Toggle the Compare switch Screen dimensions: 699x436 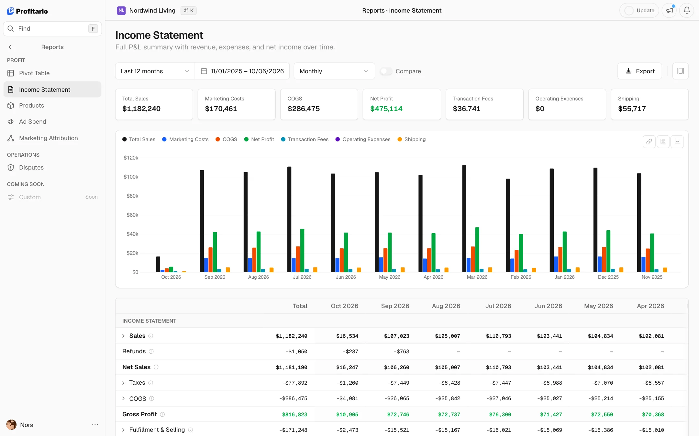[386, 71]
